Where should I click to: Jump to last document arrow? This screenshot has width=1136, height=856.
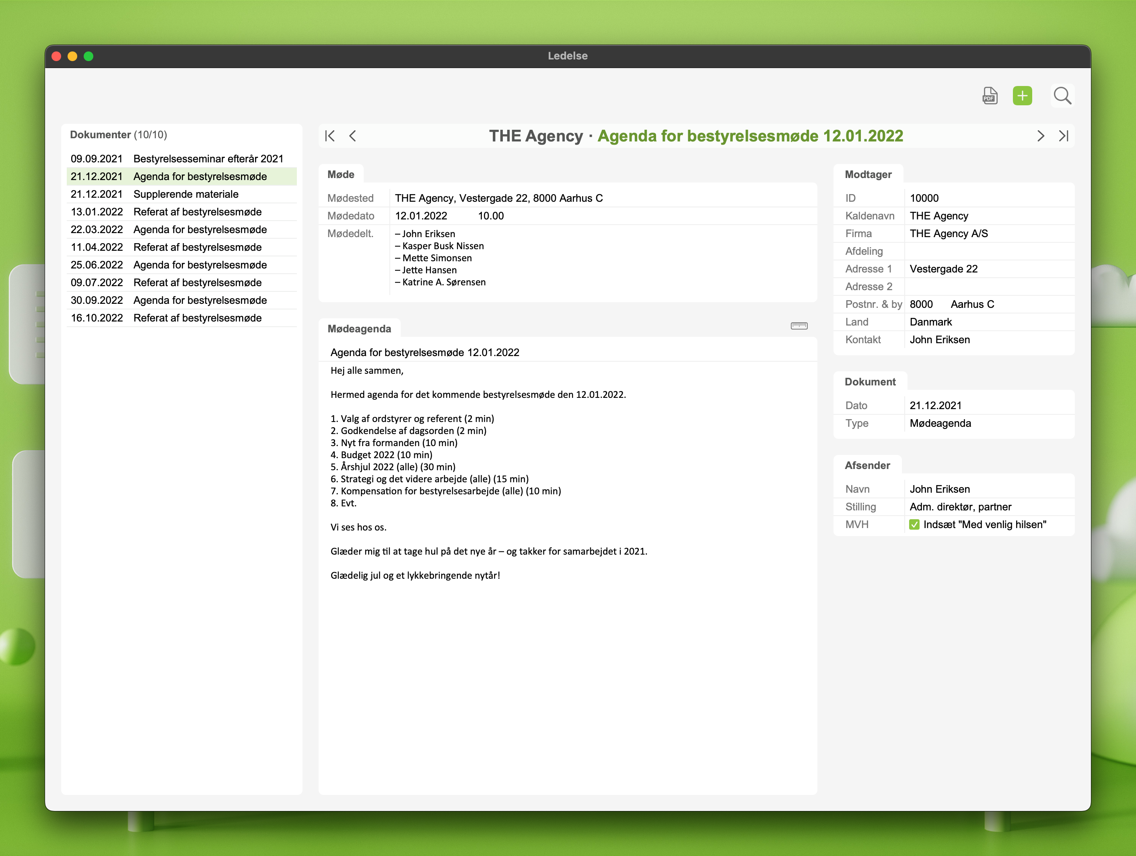(1064, 136)
